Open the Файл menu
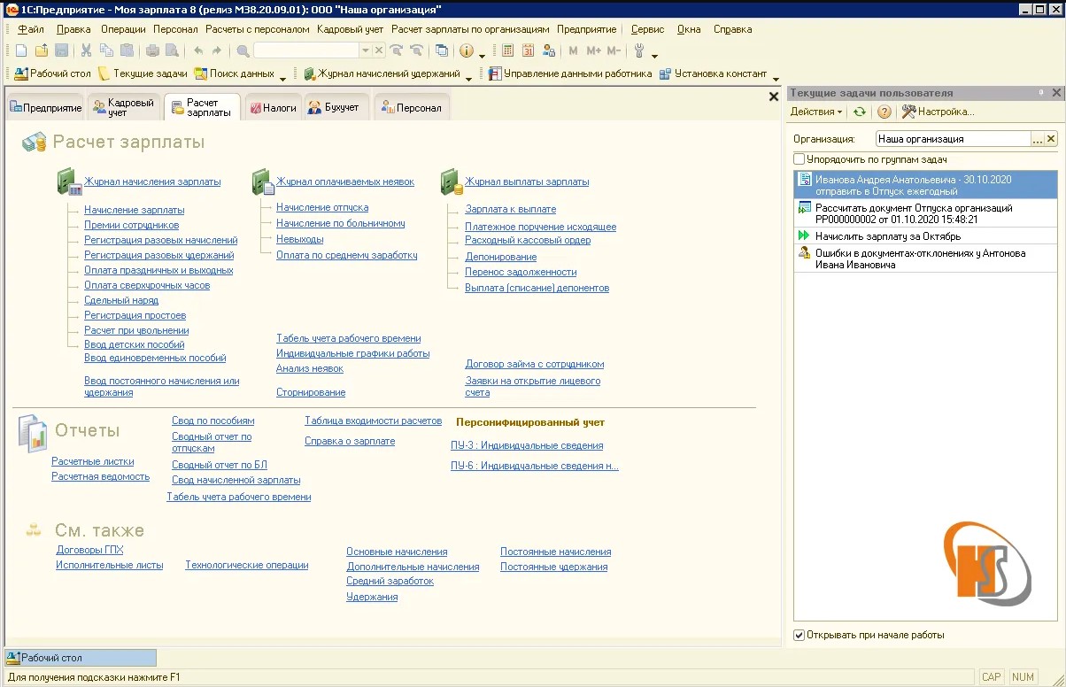The width and height of the screenshot is (1066, 687). [30, 29]
